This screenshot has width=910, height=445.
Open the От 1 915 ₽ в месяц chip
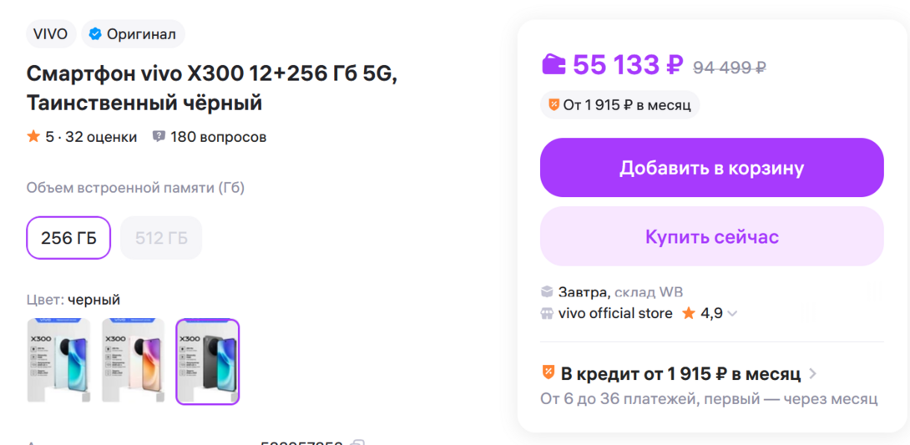point(619,105)
